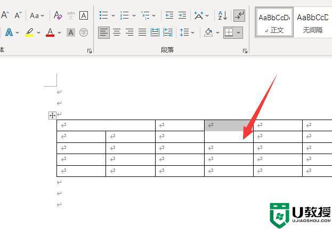332x229 pixels.
Task: Open the Numbering library dropdown arrow
Action: pos(134,15)
